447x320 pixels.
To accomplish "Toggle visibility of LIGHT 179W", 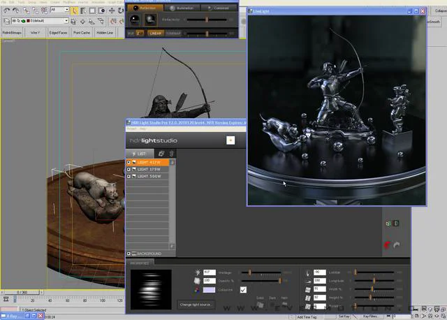I will [129, 169].
